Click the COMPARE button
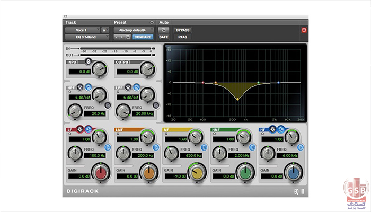Screen dimensions: 371x212 [x=143, y=37]
